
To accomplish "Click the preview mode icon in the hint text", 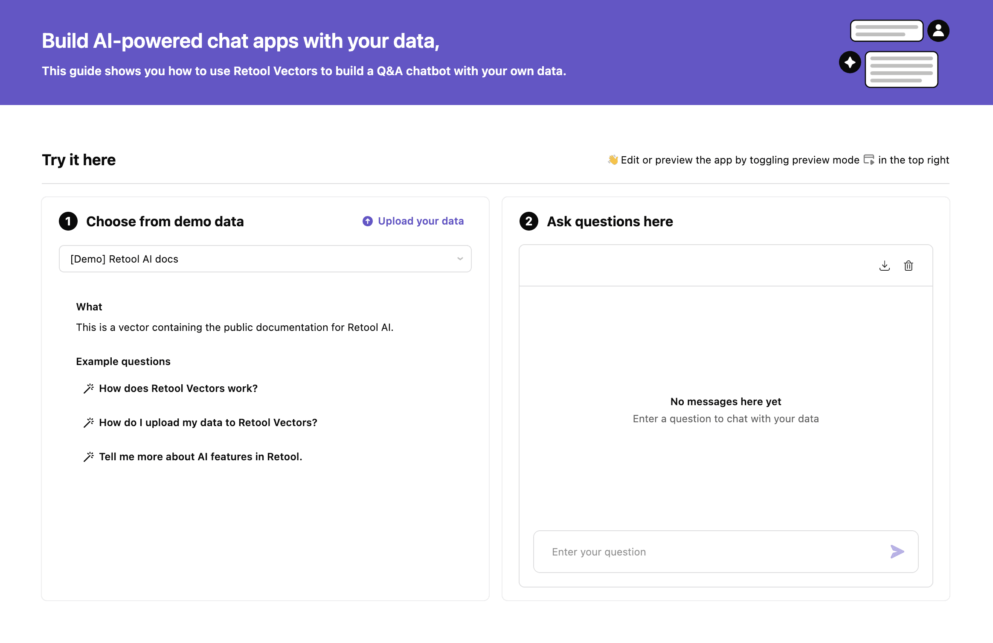I will point(869,160).
